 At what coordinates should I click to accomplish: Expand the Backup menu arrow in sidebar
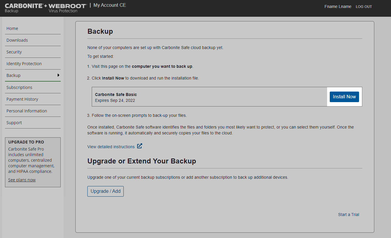pyautogui.click(x=58, y=75)
